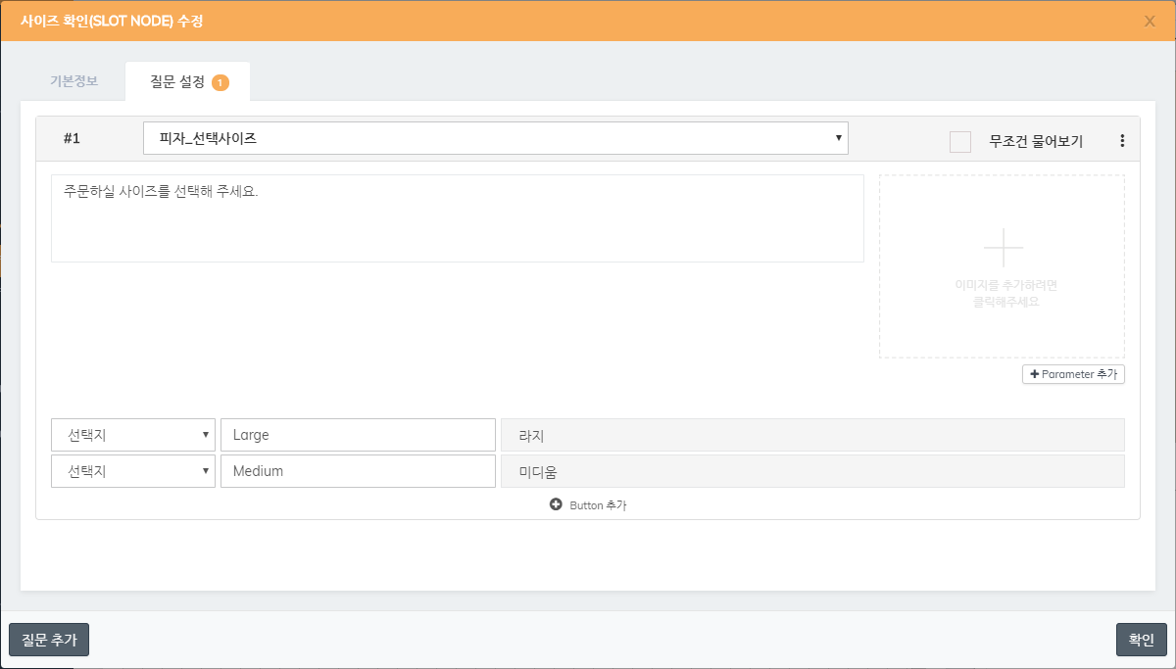Click the question text area with 주문하실 사이즈를 선택해 주세요
The height and width of the screenshot is (669, 1176).
[x=458, y=218]
